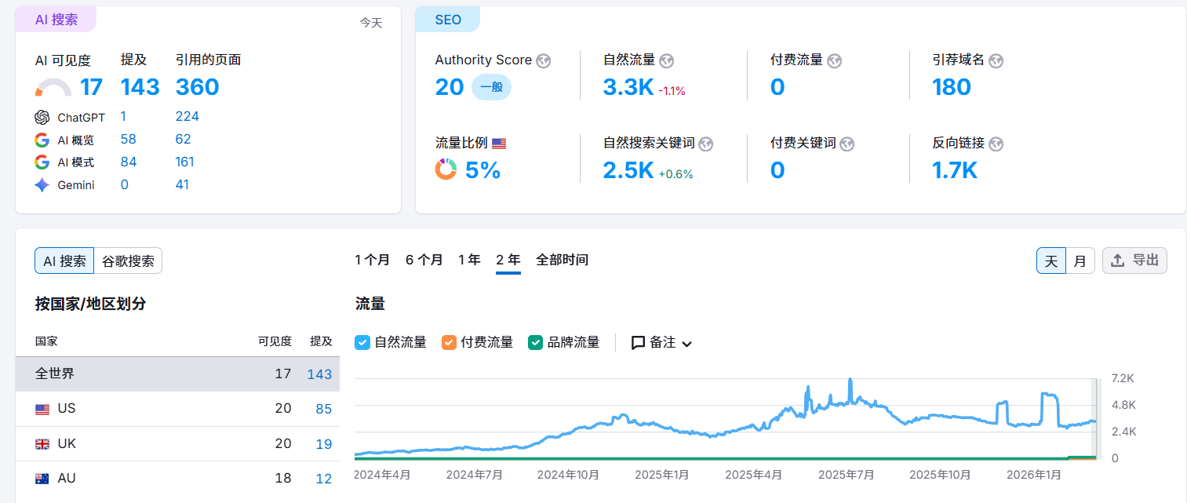Open the US mentions count 85

click(323, 409)
